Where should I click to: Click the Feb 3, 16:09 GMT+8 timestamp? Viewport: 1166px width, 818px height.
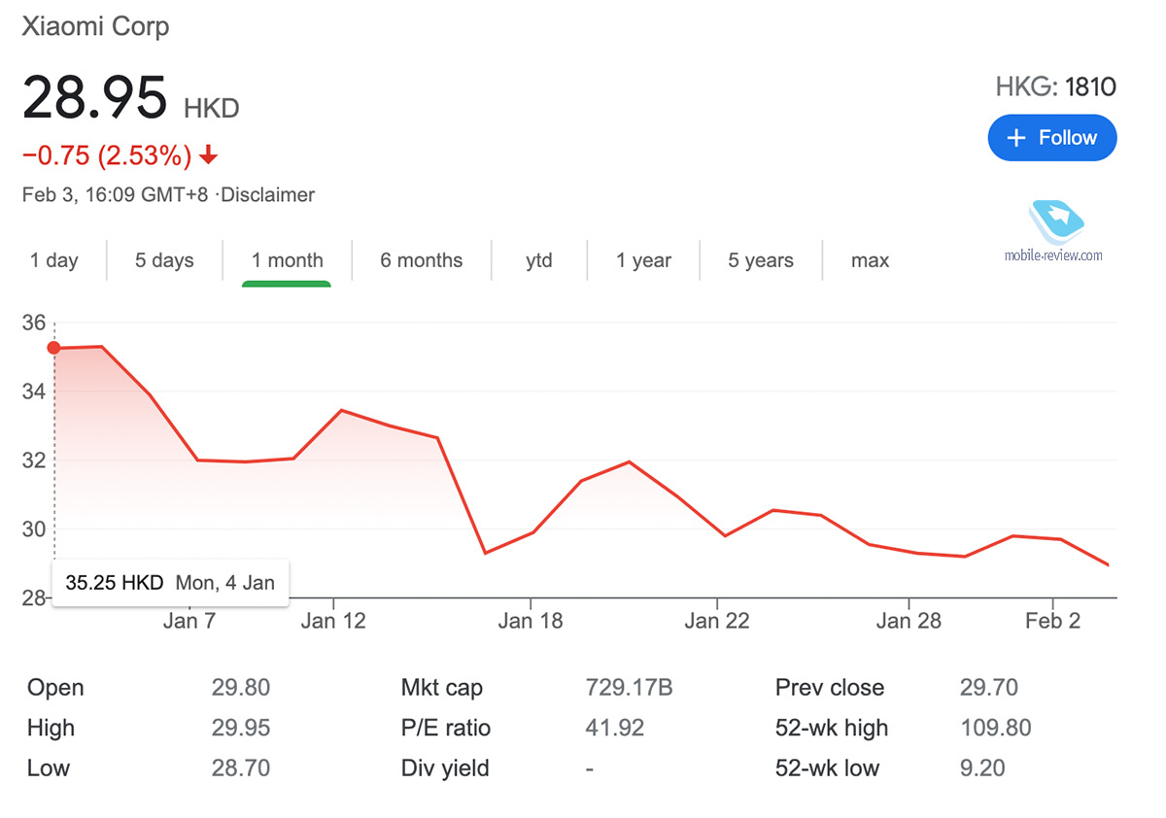click(x=115, y=195)
